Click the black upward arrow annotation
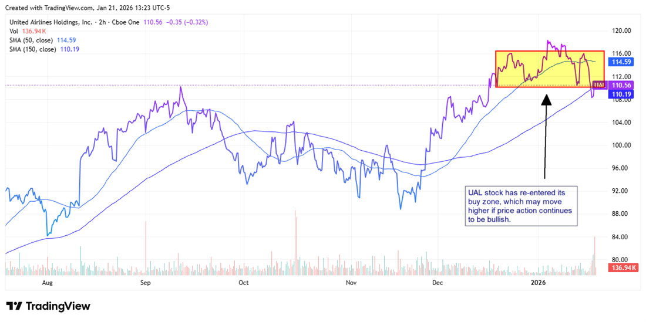This screenshot has height=322, width=646. pyautogui.click(x=546, y=135)
